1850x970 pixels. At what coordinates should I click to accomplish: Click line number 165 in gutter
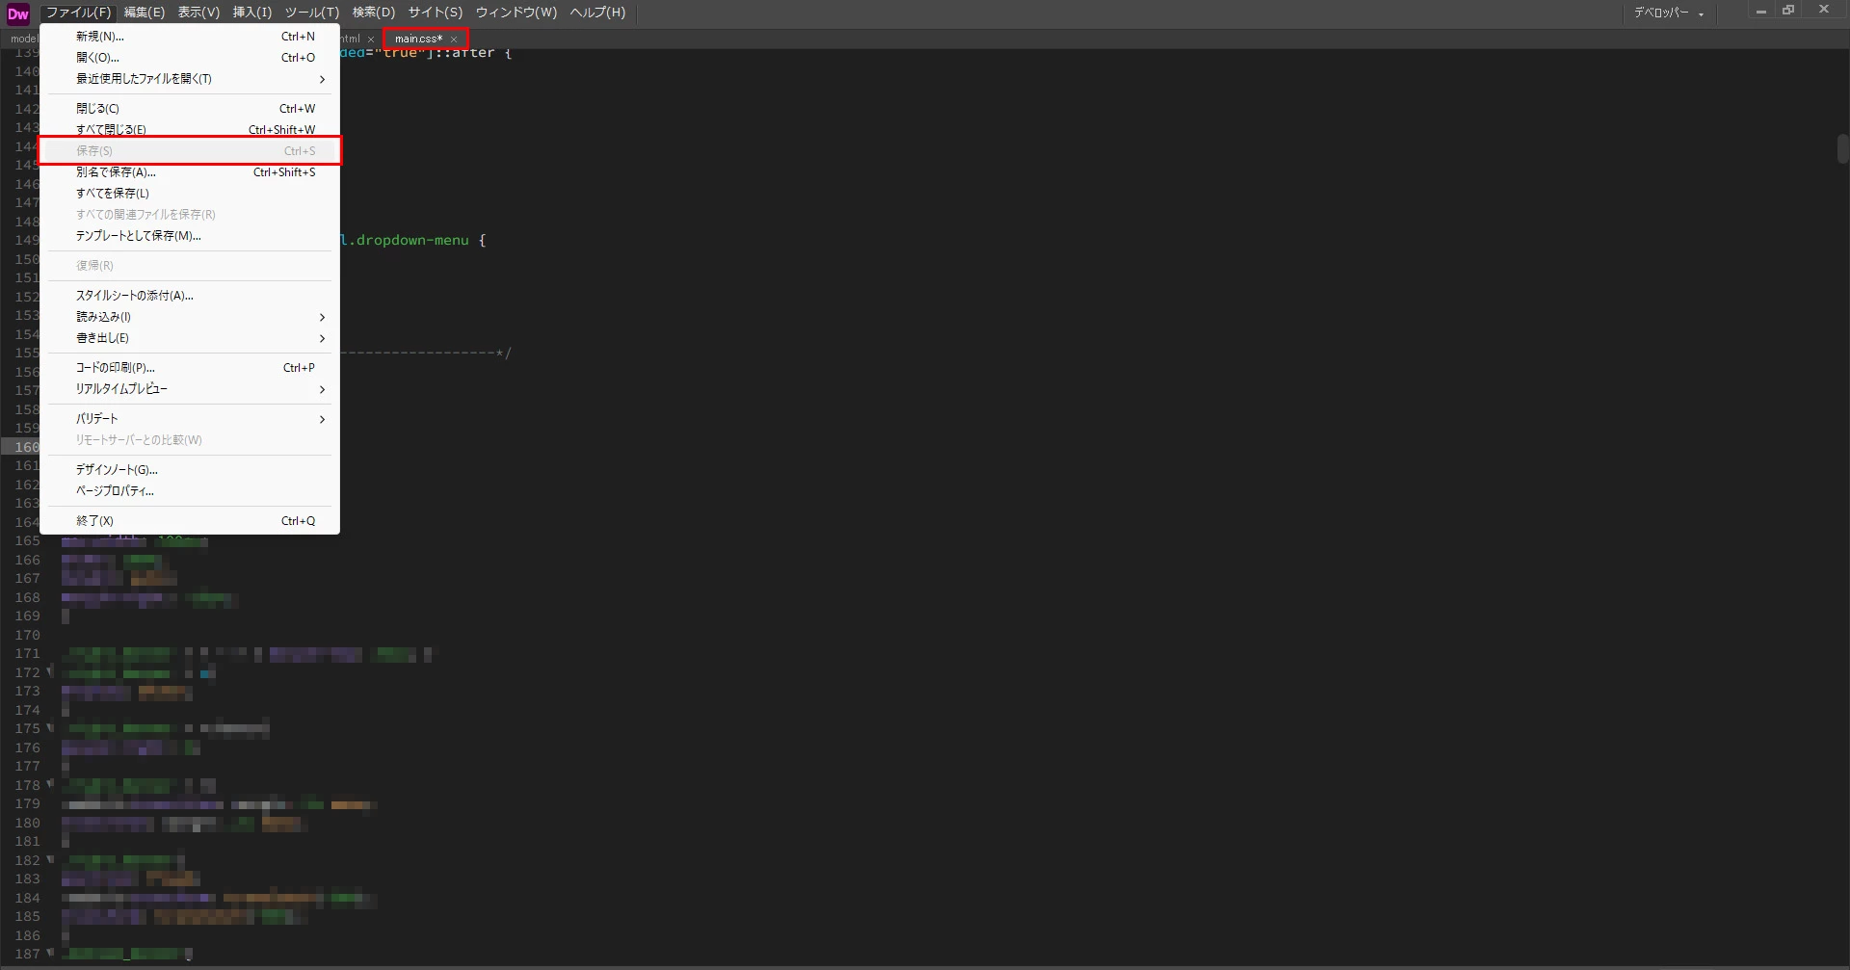pyautogui.click(x=28, y=541)
